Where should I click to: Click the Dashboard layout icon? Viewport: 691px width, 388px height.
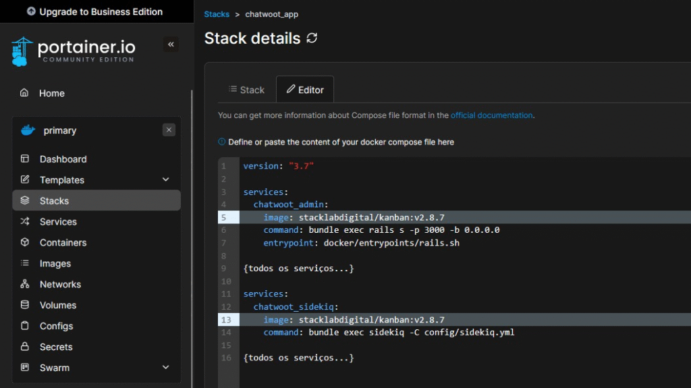coord(25,159)
